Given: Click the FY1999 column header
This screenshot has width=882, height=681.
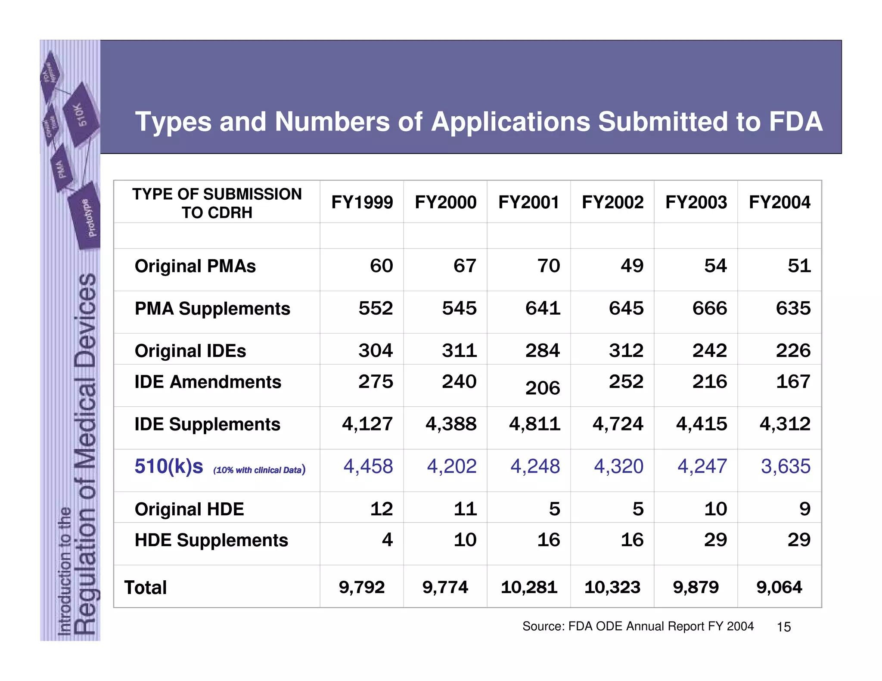Looking at the screenshot, I should pyautogui.click(x=362, y=202).
